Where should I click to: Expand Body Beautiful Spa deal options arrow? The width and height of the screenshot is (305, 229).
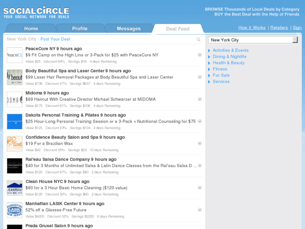pos(200,77)
